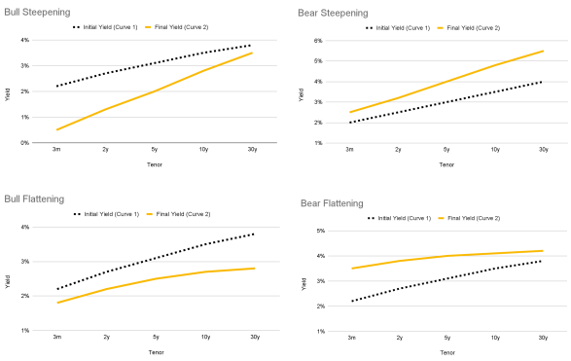Click the Yield axis title in Bear Flattening
Screen dimensions: 571x361
[303, 284]
